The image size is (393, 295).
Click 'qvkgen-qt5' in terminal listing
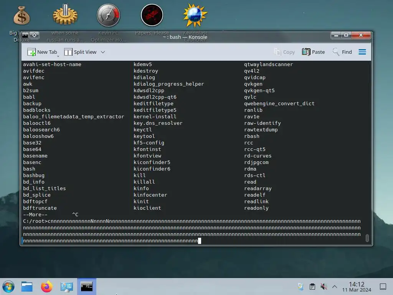(259, 91)
